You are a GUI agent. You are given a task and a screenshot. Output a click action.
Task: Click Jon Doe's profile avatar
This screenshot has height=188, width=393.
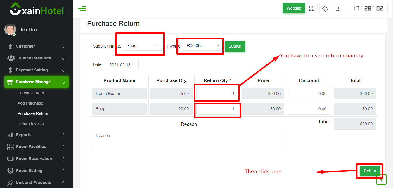tap(10, 29)
